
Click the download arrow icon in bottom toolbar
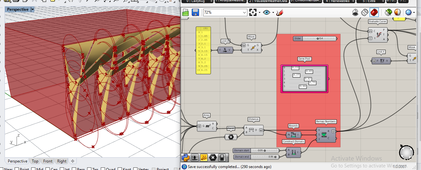point(195,158)
